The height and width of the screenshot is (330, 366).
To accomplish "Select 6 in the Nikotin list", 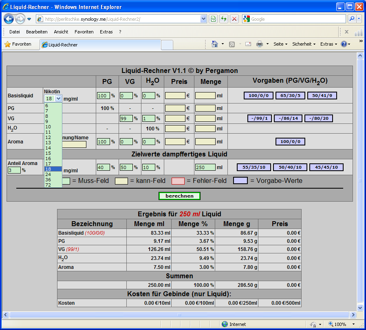I will 53,106.
